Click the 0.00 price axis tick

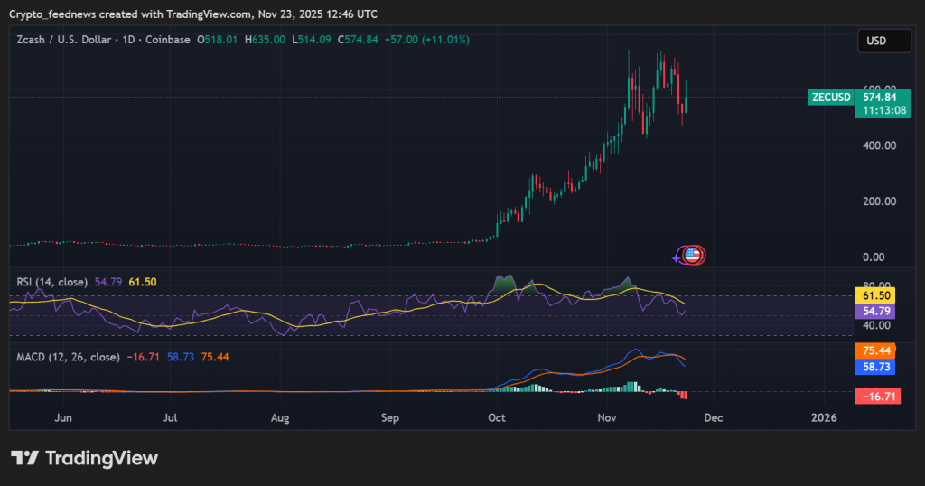(874, 257)
